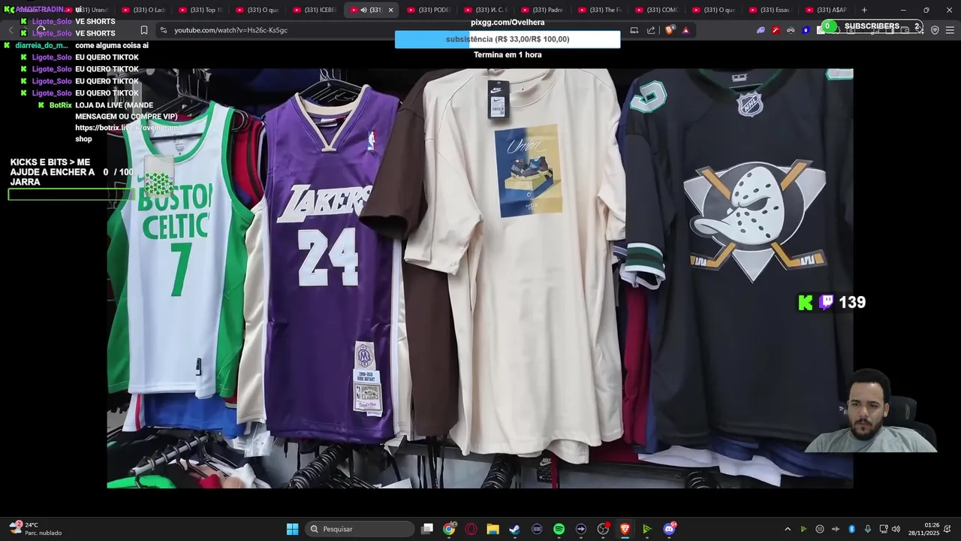This screenshot has height=541, width=961.
Task: Open Spotify from the taskbar
Action: [559, 529]
